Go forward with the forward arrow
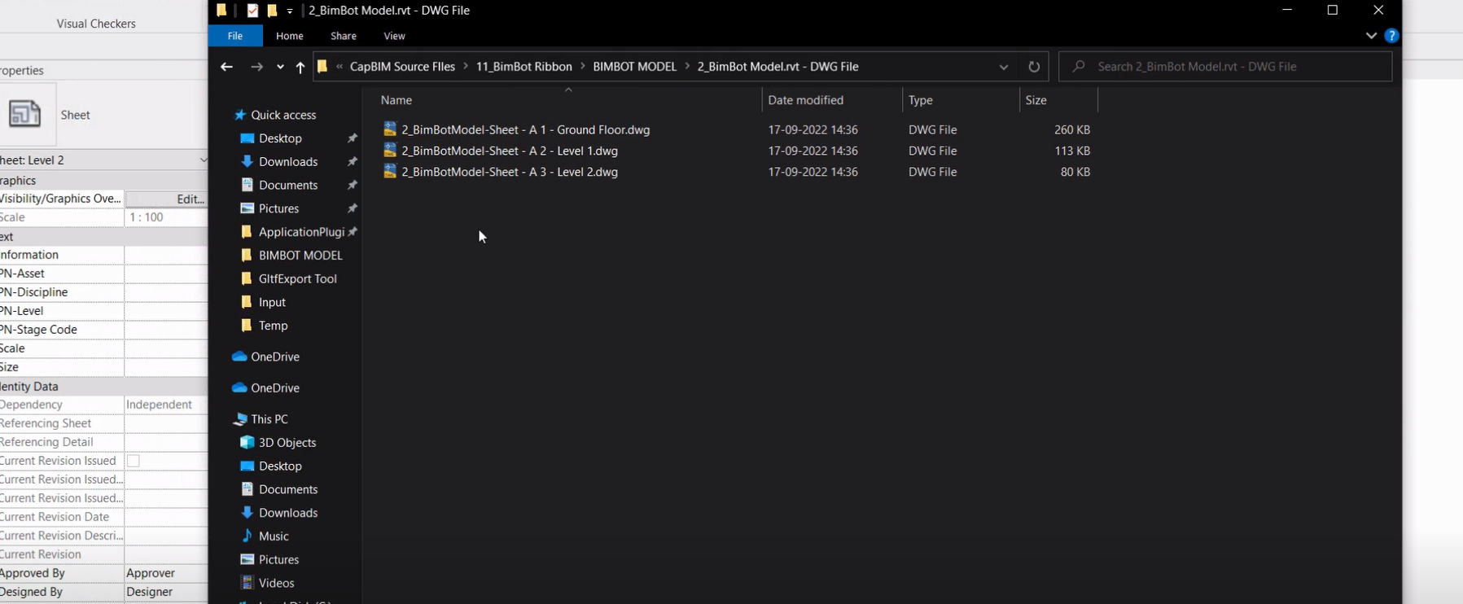The width and height of the screenshot is (1463, 604). tap(256, 67)
